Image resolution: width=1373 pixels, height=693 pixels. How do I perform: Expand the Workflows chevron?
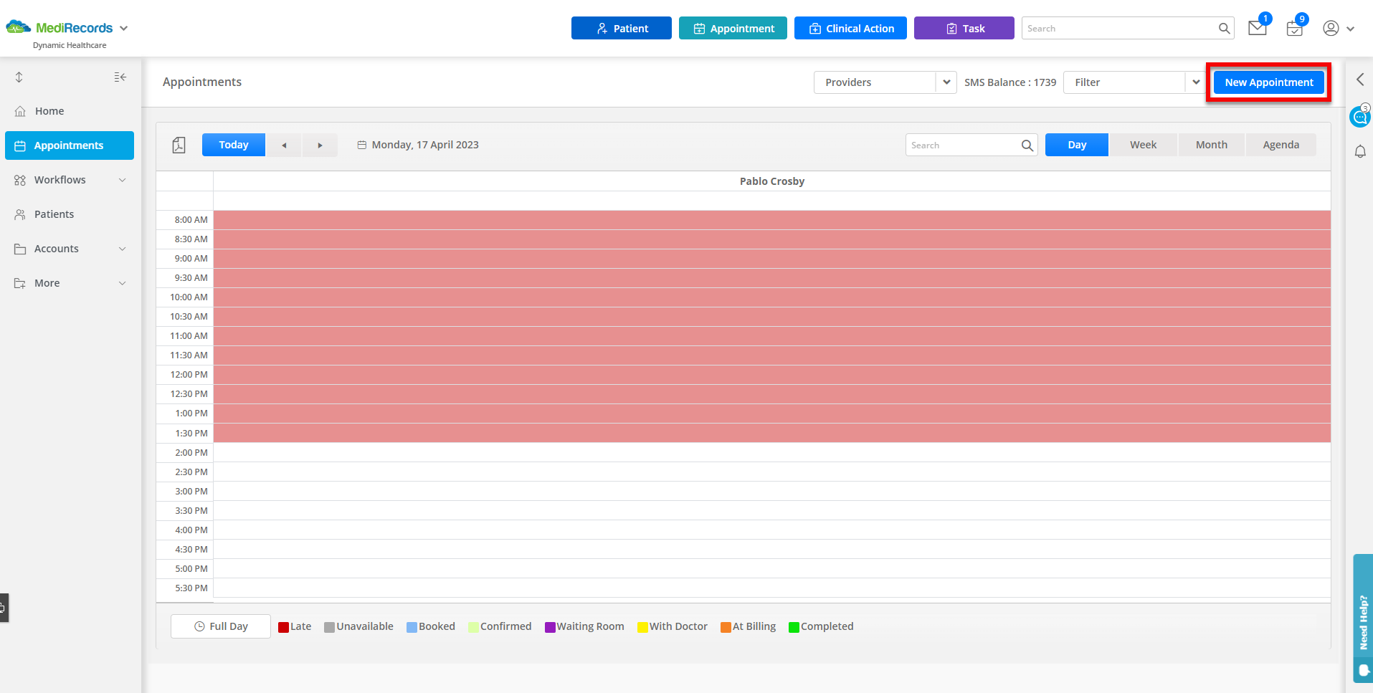pyautogui.click(x=123, y=180)
